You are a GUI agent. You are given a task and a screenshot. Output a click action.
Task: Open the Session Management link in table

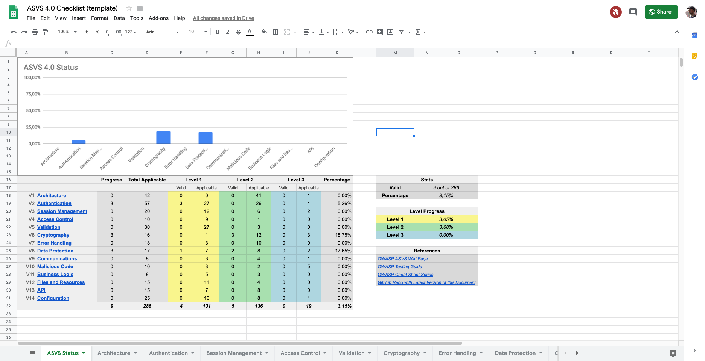[x=62, y=211]
